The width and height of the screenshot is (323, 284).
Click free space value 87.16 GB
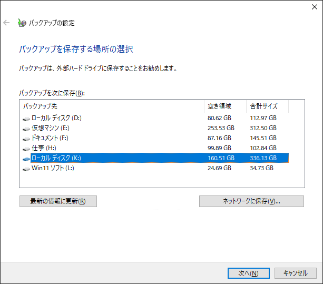[219, 138]
